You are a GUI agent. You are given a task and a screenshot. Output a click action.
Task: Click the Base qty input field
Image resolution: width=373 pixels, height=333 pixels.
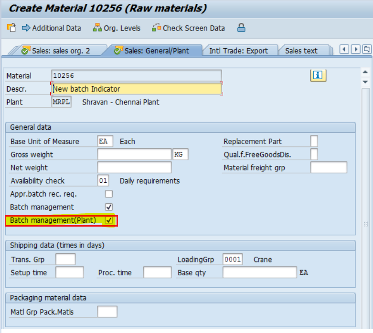(x=259, y=272)
